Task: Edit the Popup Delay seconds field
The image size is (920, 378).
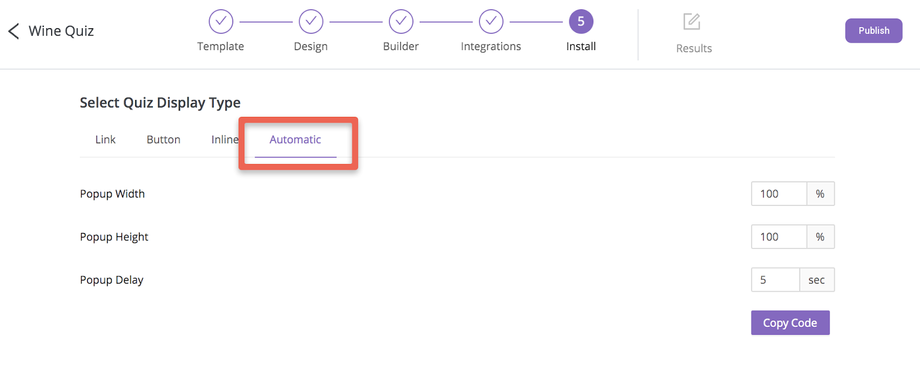Action: pyautogui.click(x=776, y=280)
